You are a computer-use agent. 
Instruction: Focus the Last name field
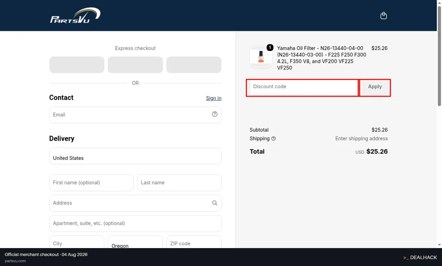(x=179, y=182)
